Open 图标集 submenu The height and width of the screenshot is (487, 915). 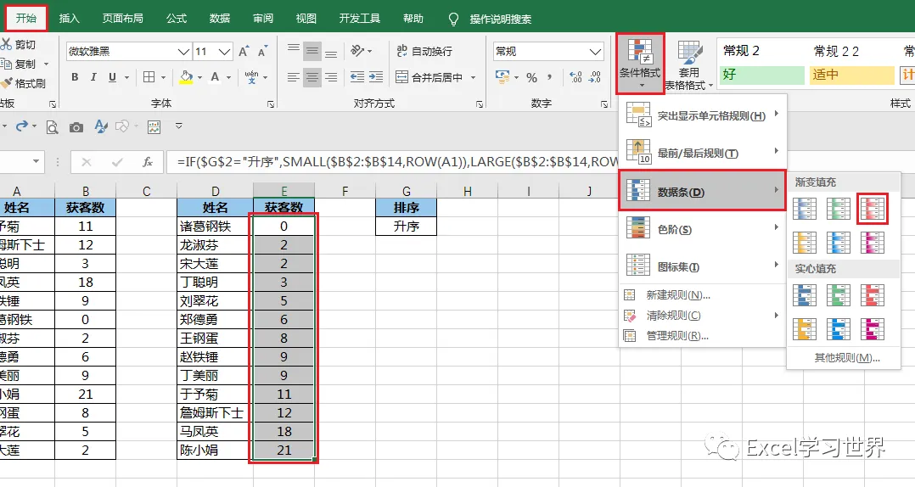tap(703, 266)
